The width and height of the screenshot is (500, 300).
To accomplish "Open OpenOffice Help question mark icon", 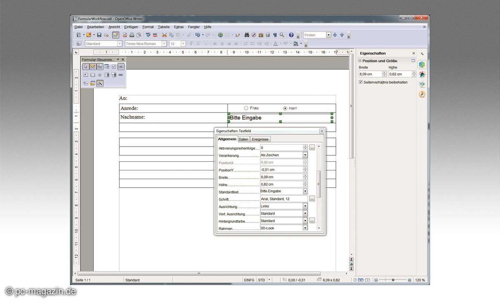I will pos(291,35).
